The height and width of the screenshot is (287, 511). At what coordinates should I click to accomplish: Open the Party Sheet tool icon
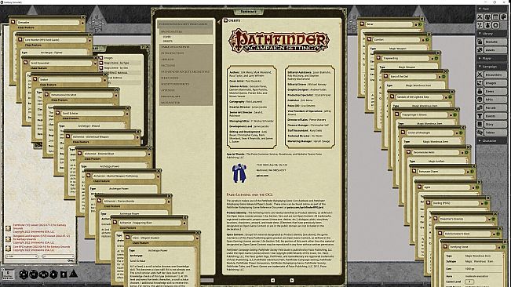point(487,17)
